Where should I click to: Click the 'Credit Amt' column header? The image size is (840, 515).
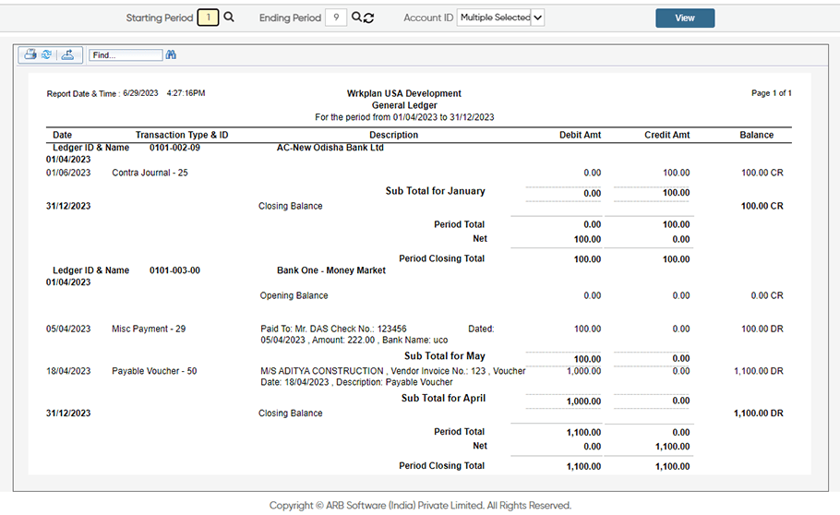point(667,135)
